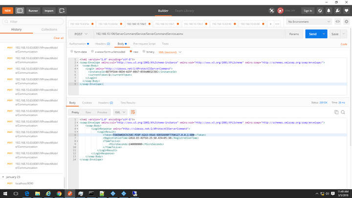This screenshot has width=352, height=198.
Task: Choose the binary body type
Action: (145, 51)
